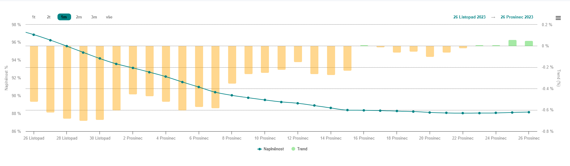Click the orange trend bar at 14 Prosinec
The width and height of the screenshot is (570, 166).
(331, 60)
